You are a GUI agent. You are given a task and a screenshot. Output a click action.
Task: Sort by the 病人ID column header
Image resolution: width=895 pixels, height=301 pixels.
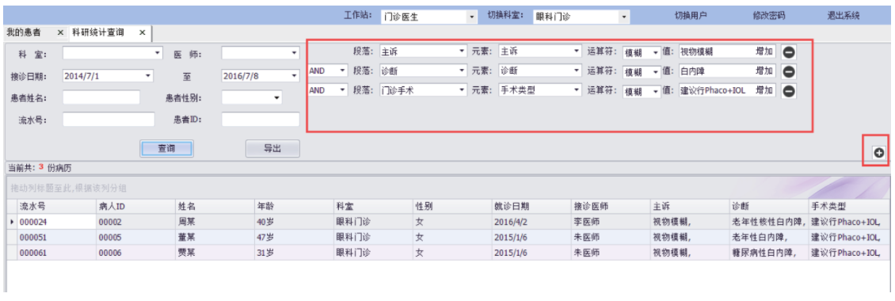click(135, 207)
